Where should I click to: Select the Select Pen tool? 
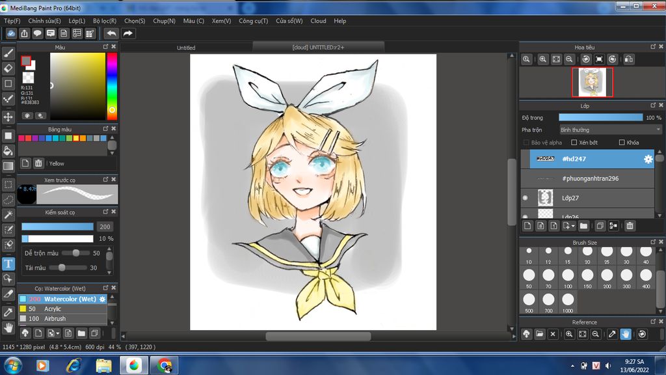pos(8,230)
